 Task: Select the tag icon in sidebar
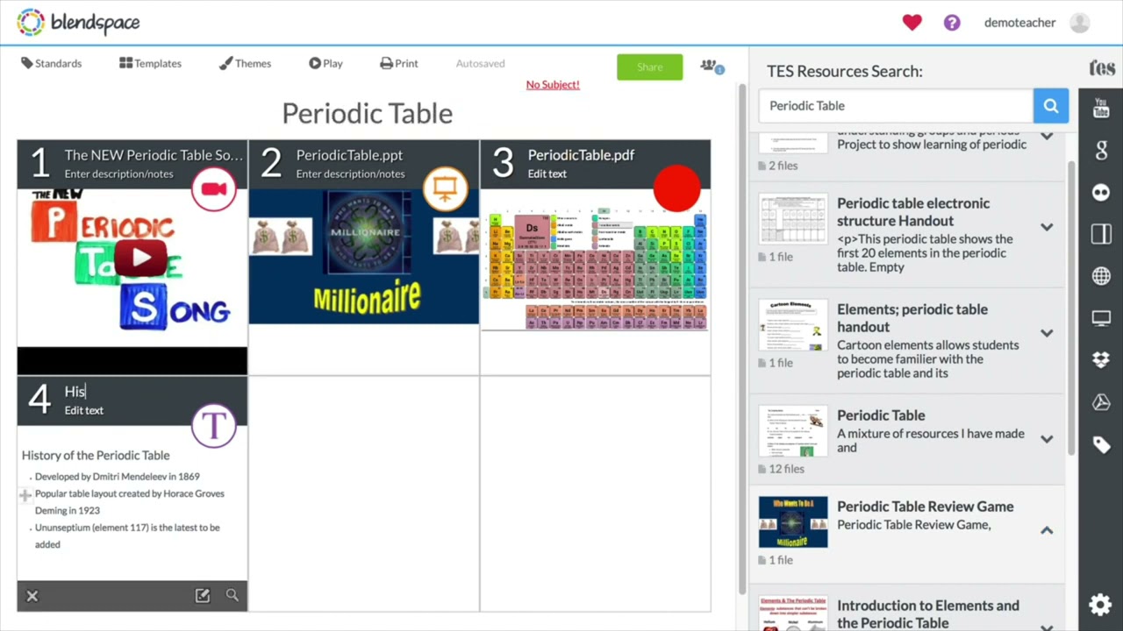[x=1101, y=445]
